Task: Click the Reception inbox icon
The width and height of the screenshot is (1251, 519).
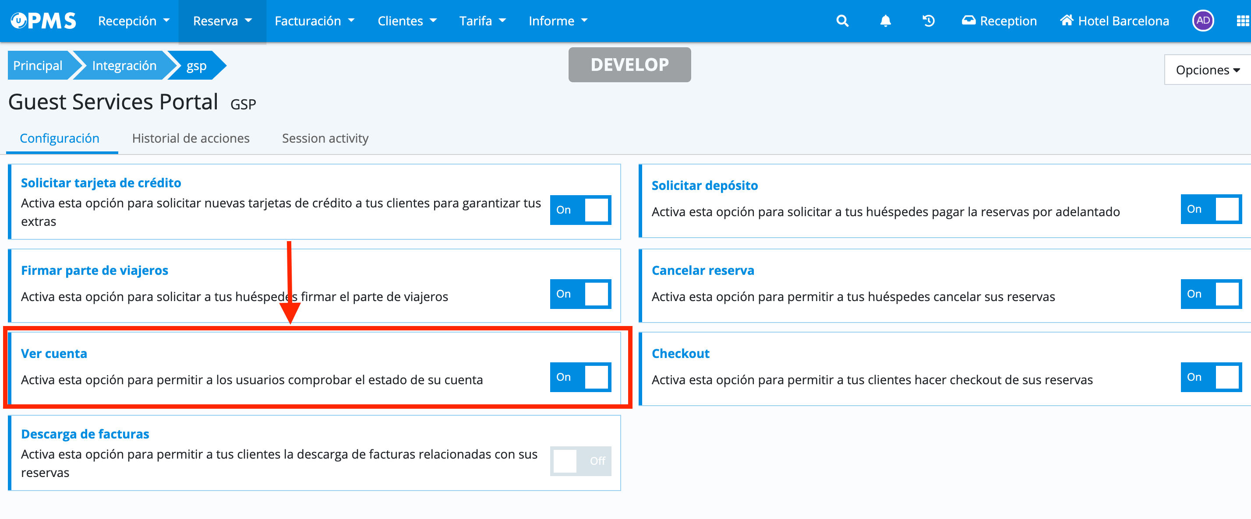Action: click(968, 21)
